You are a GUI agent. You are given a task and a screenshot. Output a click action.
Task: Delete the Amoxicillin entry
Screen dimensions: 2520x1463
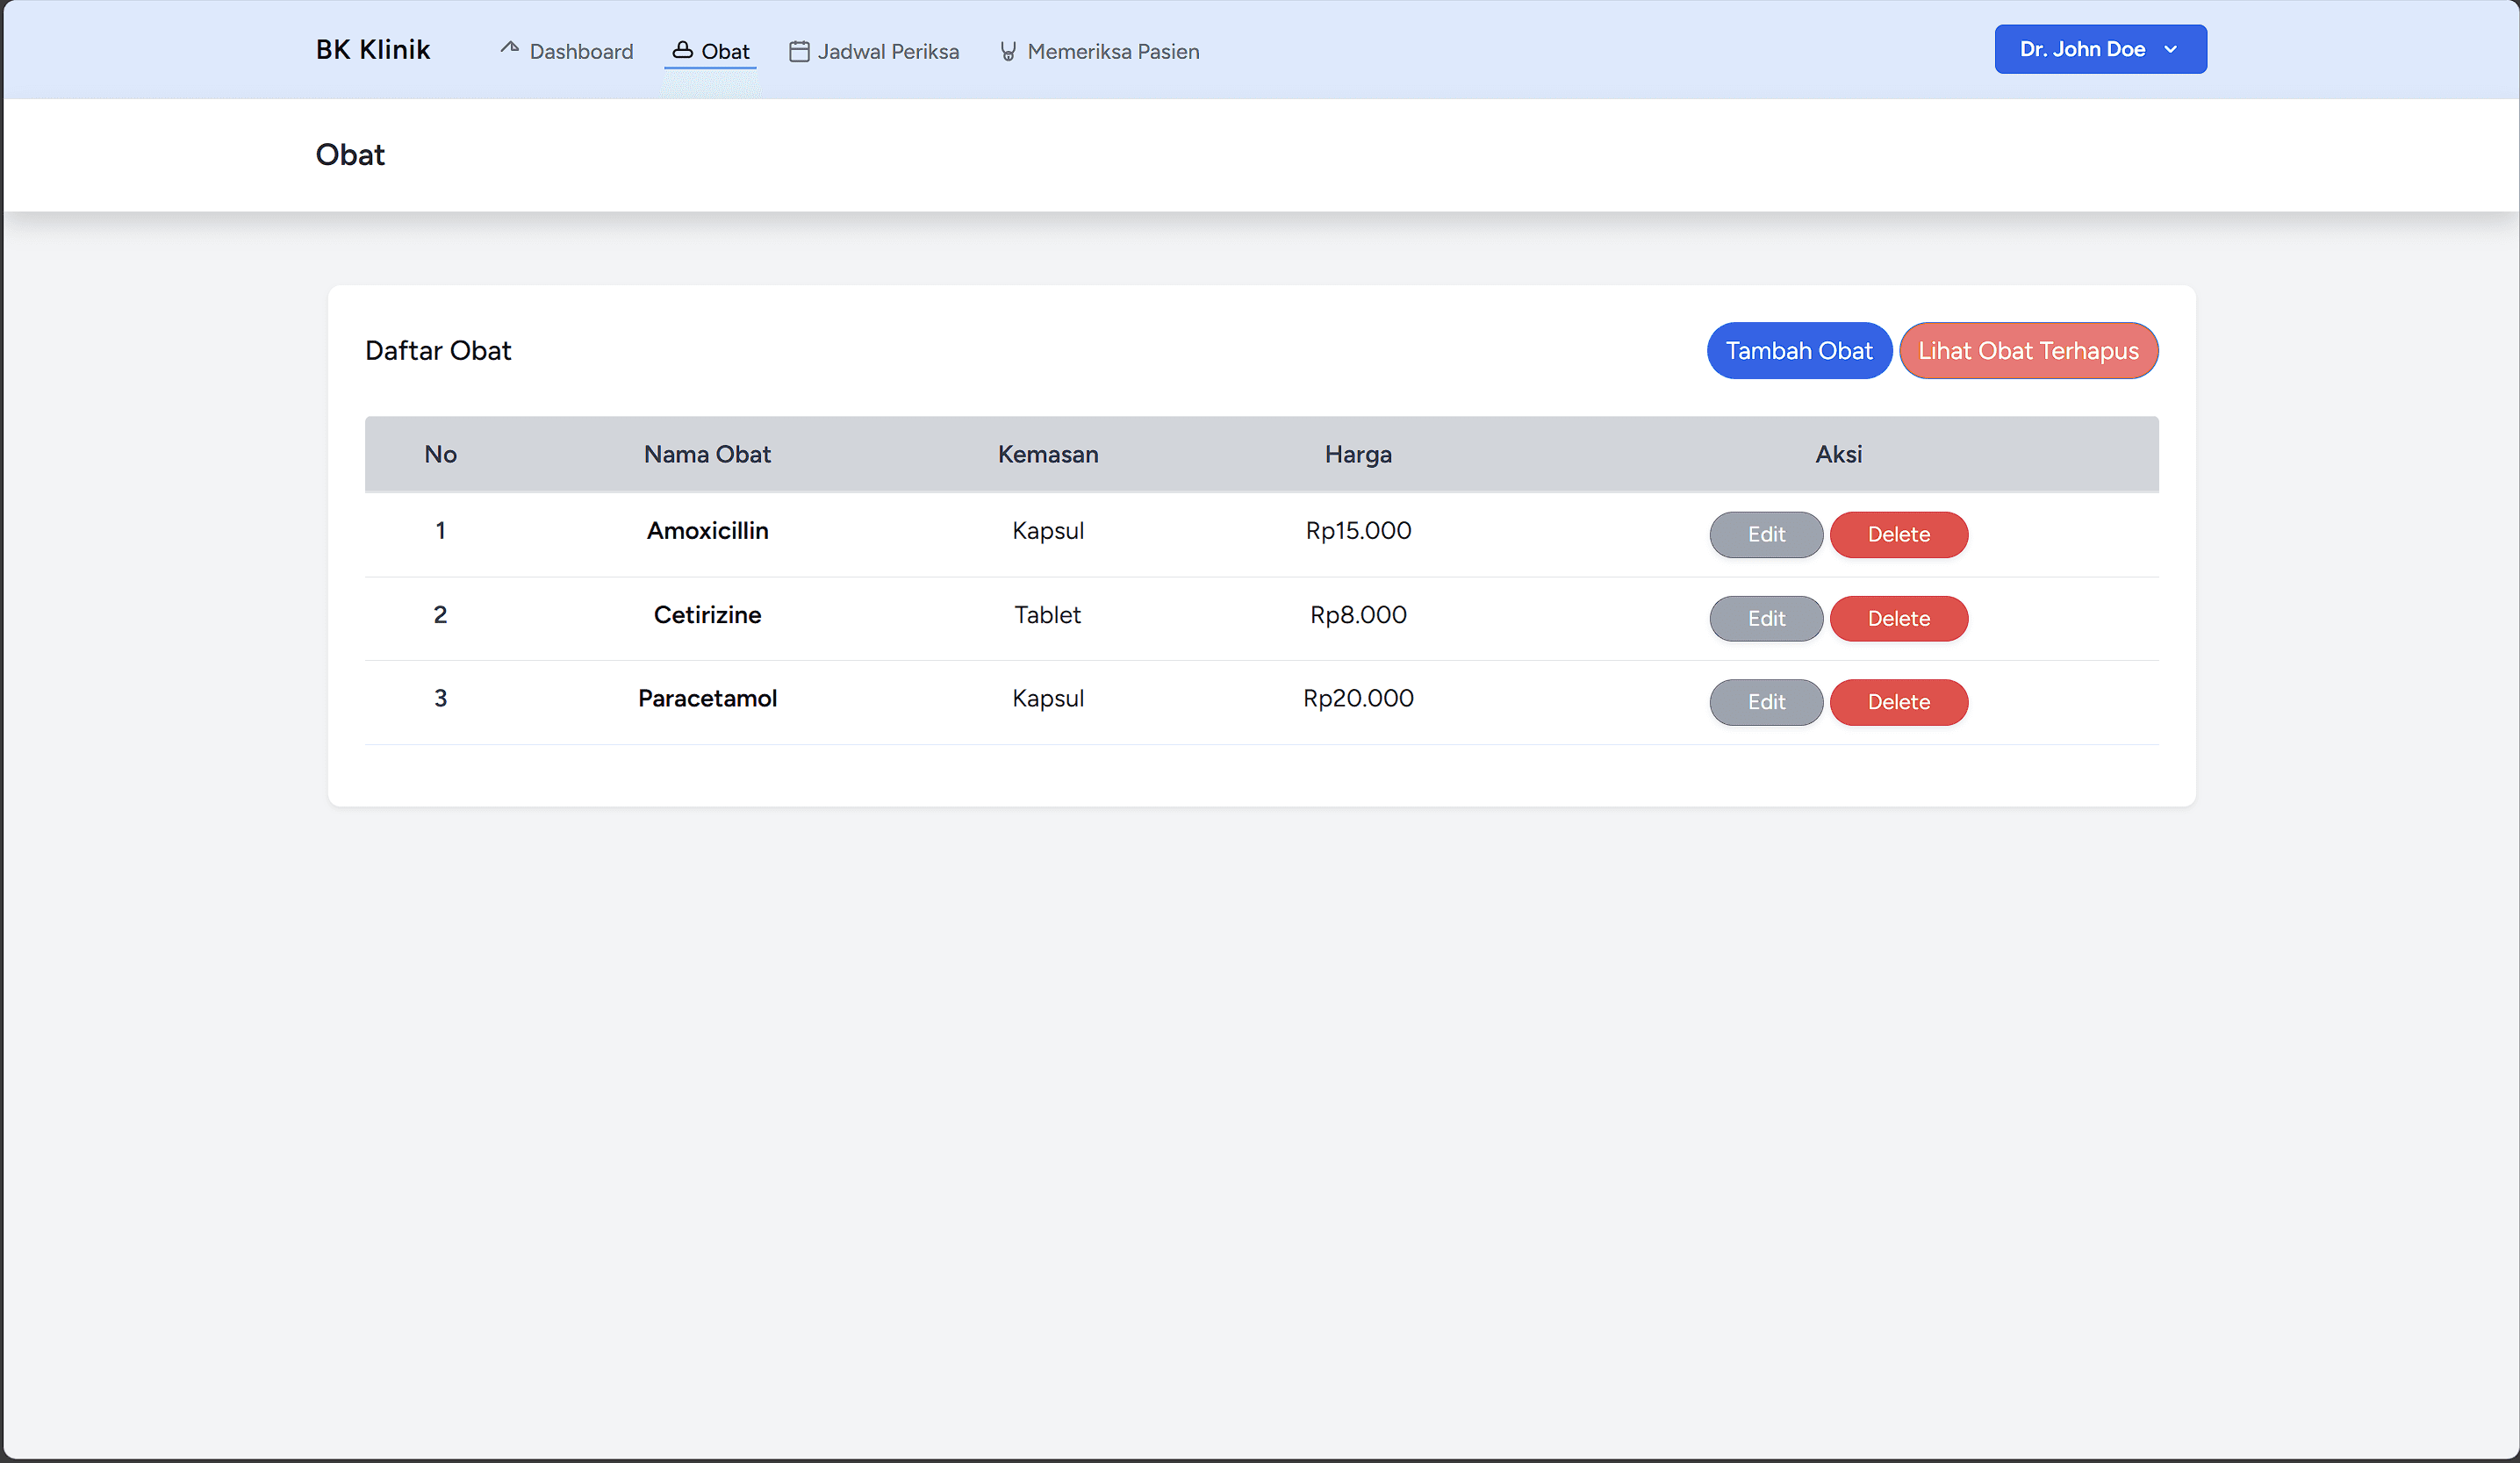[1898, 534]
